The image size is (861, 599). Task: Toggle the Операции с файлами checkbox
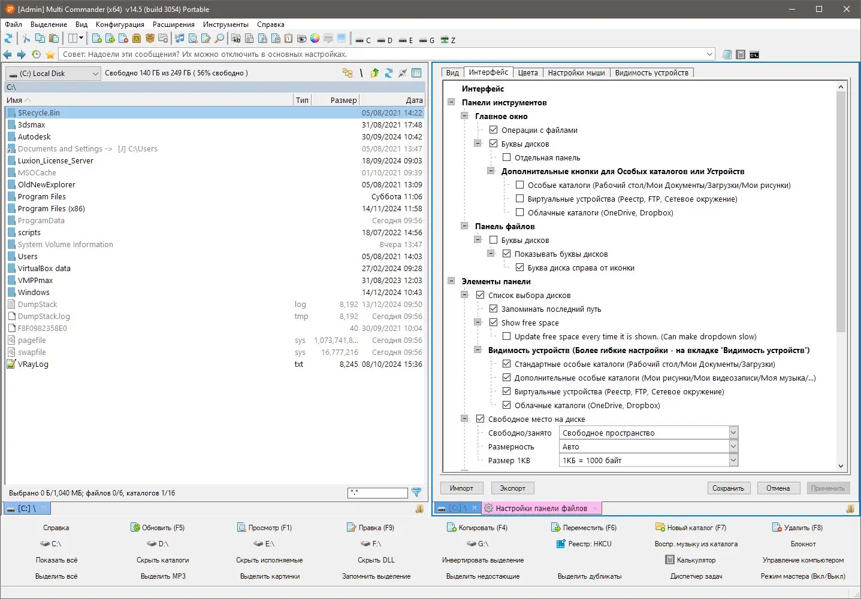click(x=494, y=130)
